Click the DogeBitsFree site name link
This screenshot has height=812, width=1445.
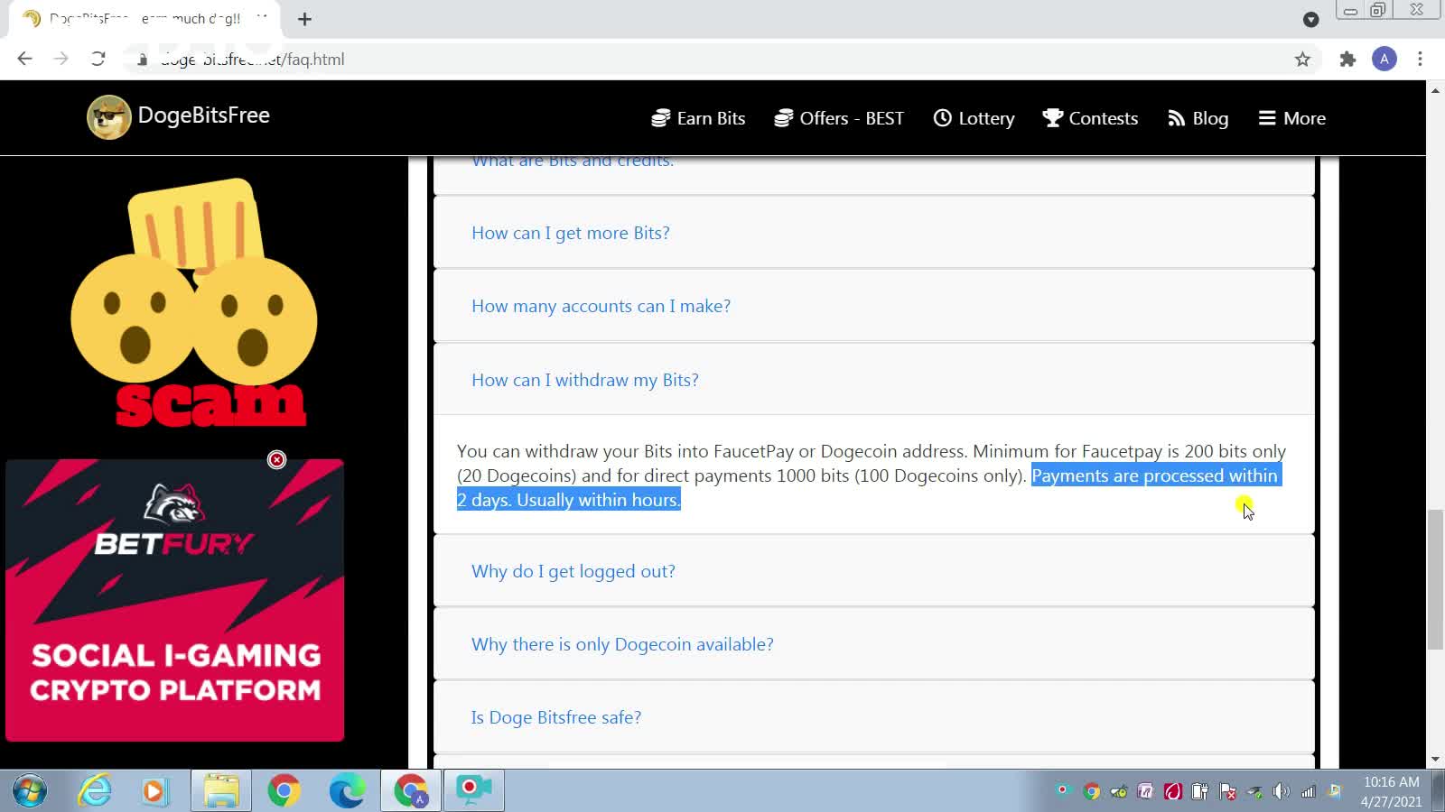pyautogui.click(x=203, y=115)
